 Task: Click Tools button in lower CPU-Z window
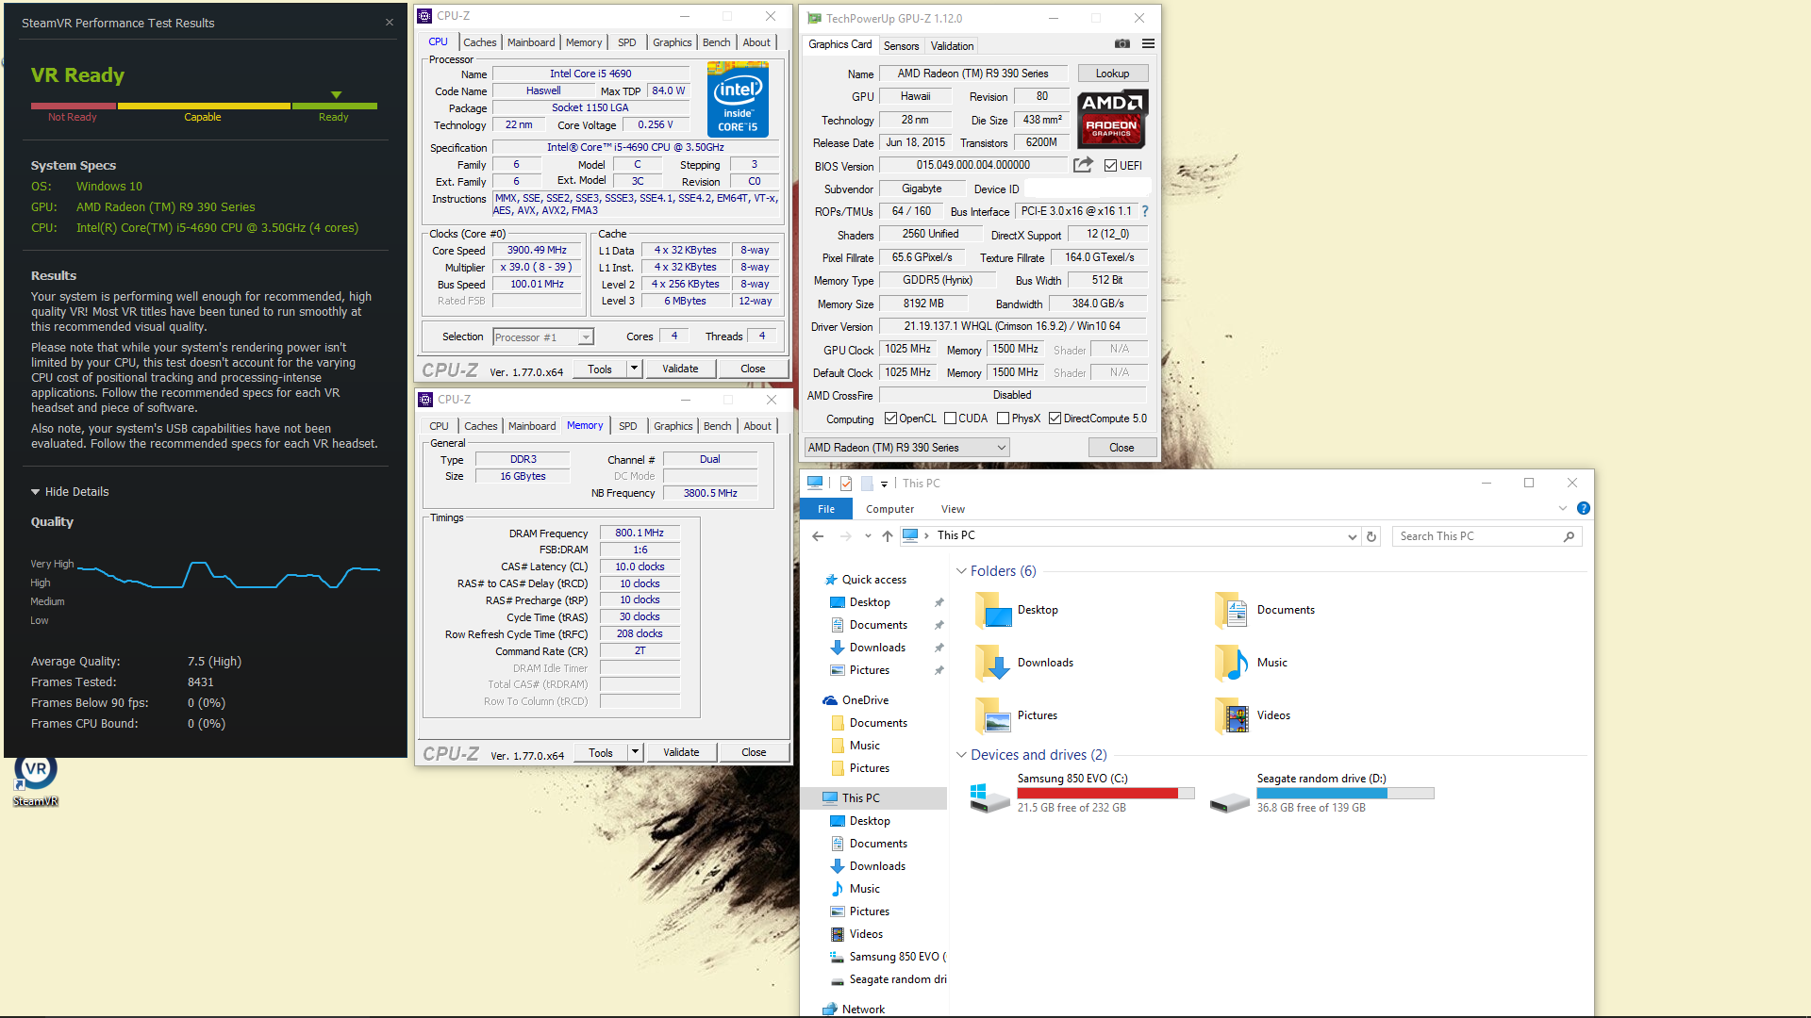[x=601, y=752]
